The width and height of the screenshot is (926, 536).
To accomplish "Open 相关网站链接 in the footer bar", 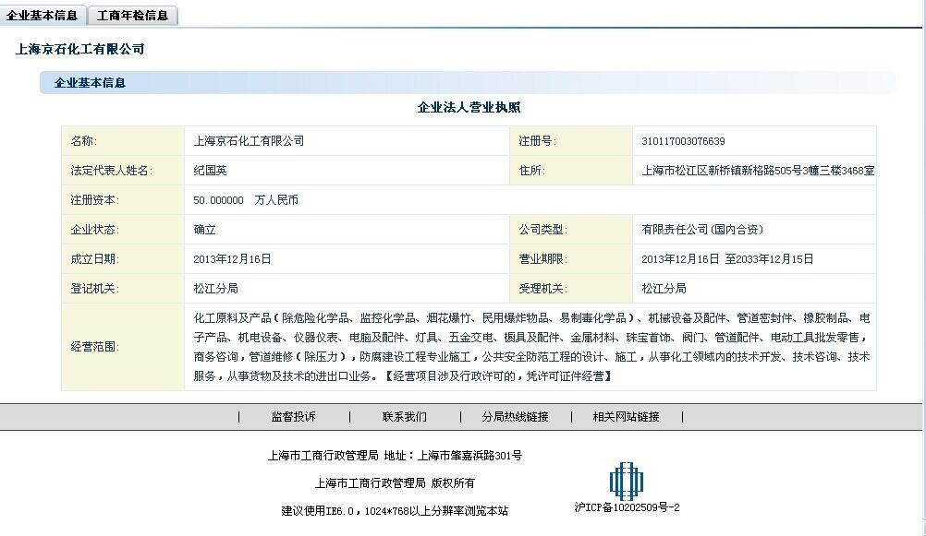I will pyautogui.click(x=626, y=417).
